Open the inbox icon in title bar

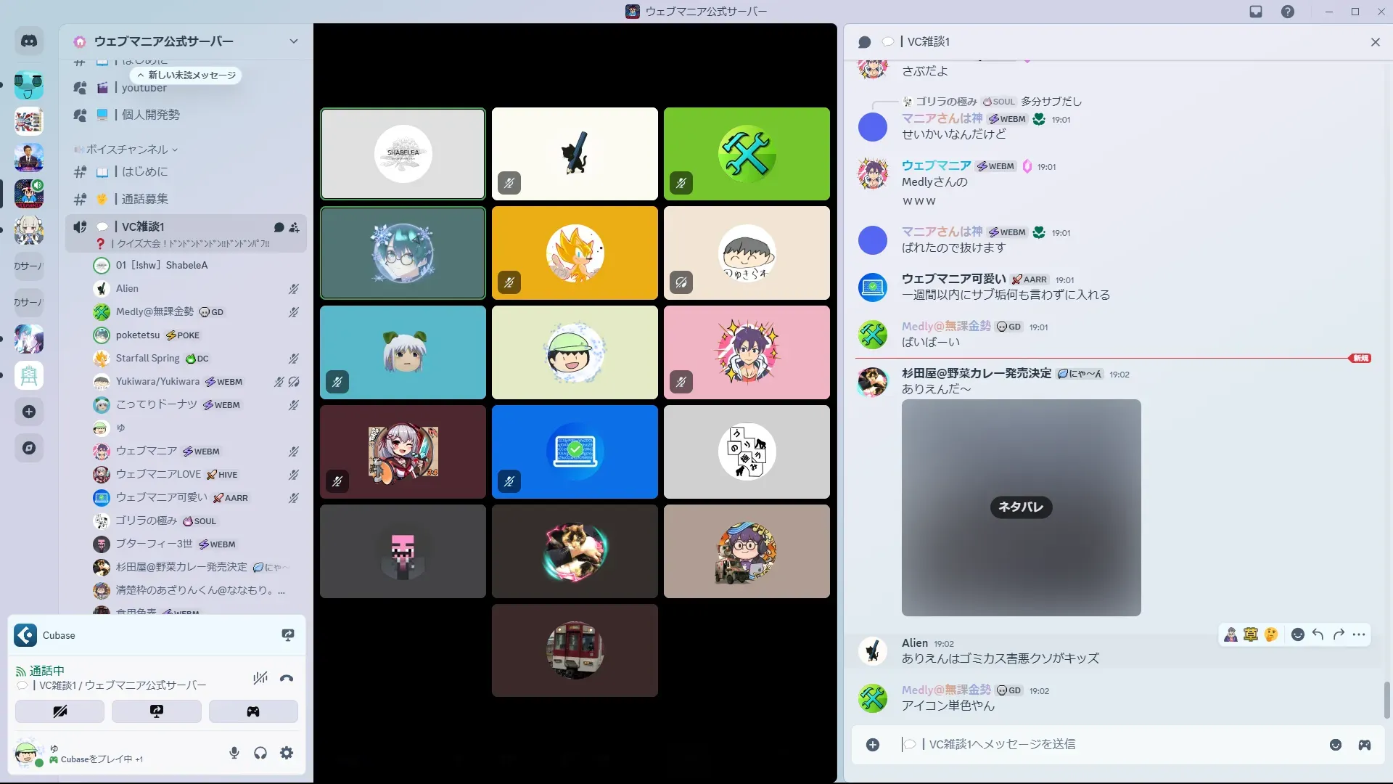click(x=1256, y=12)
